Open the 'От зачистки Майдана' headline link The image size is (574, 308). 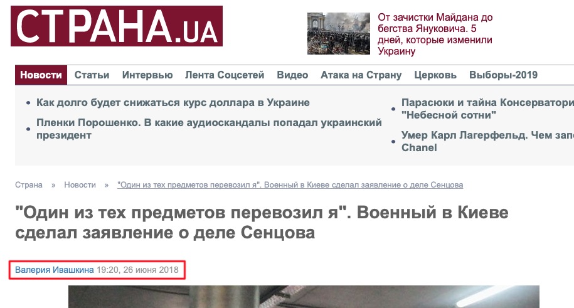coord(435,34)
